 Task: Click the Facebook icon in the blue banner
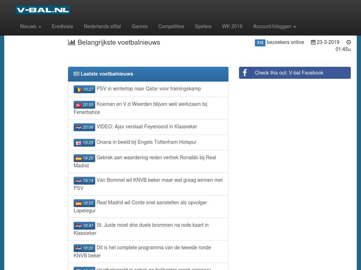click(245, 73)
